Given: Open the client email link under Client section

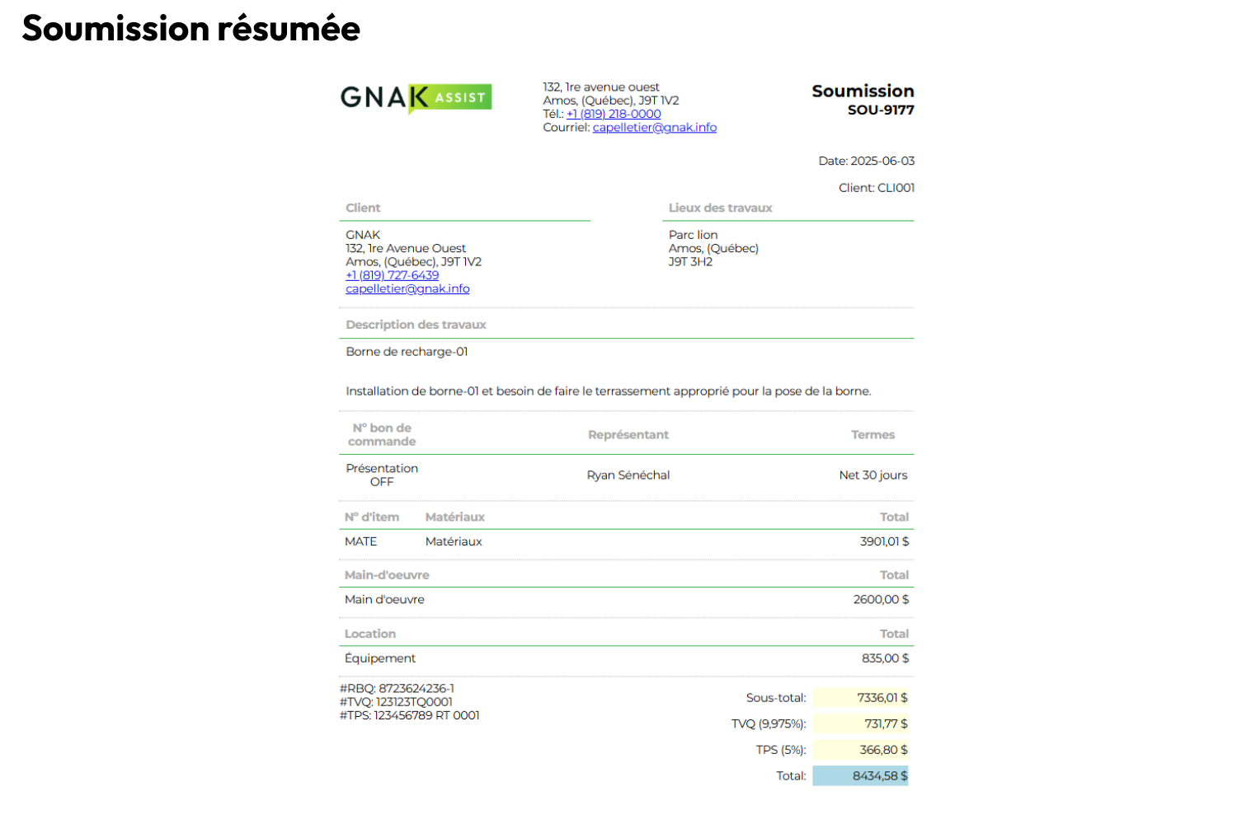Looking at the screenshot, I should [407, 289].
